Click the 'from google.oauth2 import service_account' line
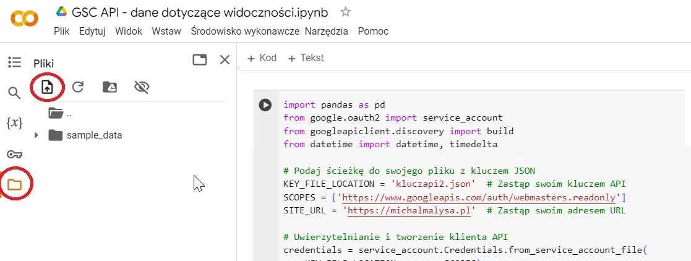The width and height of the screenshot is (691, 261). coord(393,118)
